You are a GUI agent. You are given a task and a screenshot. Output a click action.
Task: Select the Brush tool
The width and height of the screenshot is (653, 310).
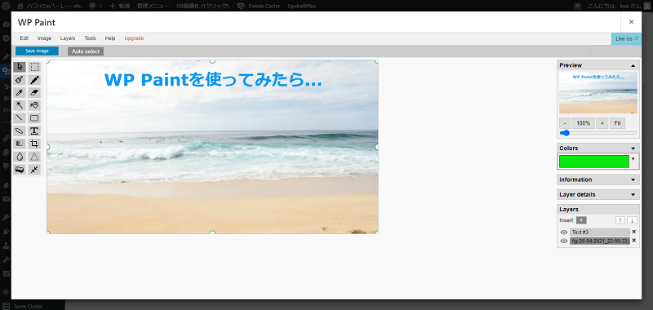click(x=20, y=80)
